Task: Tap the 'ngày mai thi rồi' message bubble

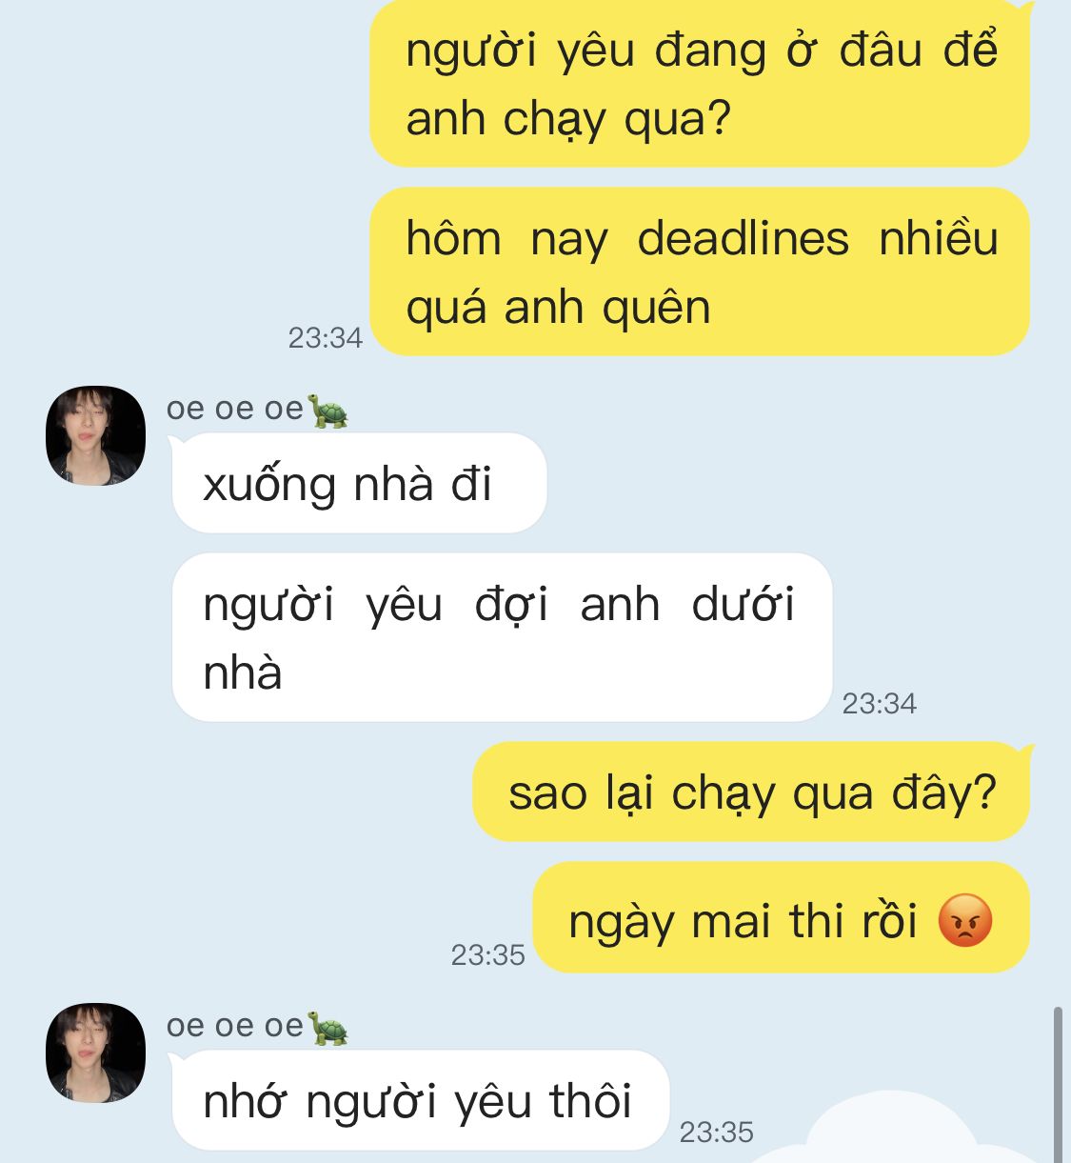Action: tap(781, 918)
